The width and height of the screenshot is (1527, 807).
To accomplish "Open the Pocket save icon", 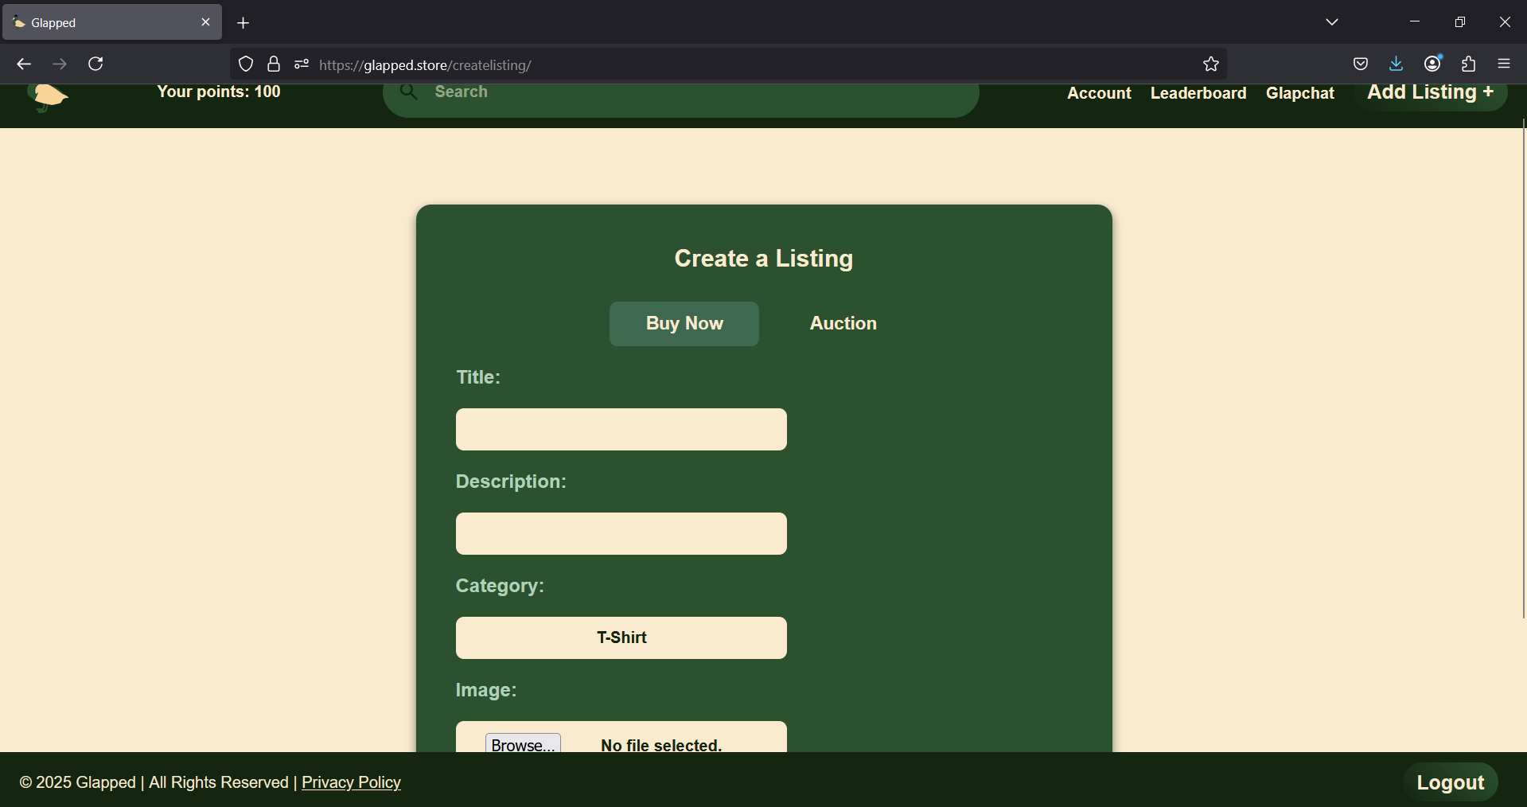I will pos(1361,64).
